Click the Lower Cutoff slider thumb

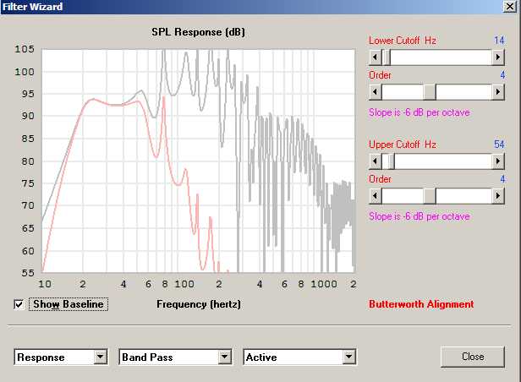point(386,57)
